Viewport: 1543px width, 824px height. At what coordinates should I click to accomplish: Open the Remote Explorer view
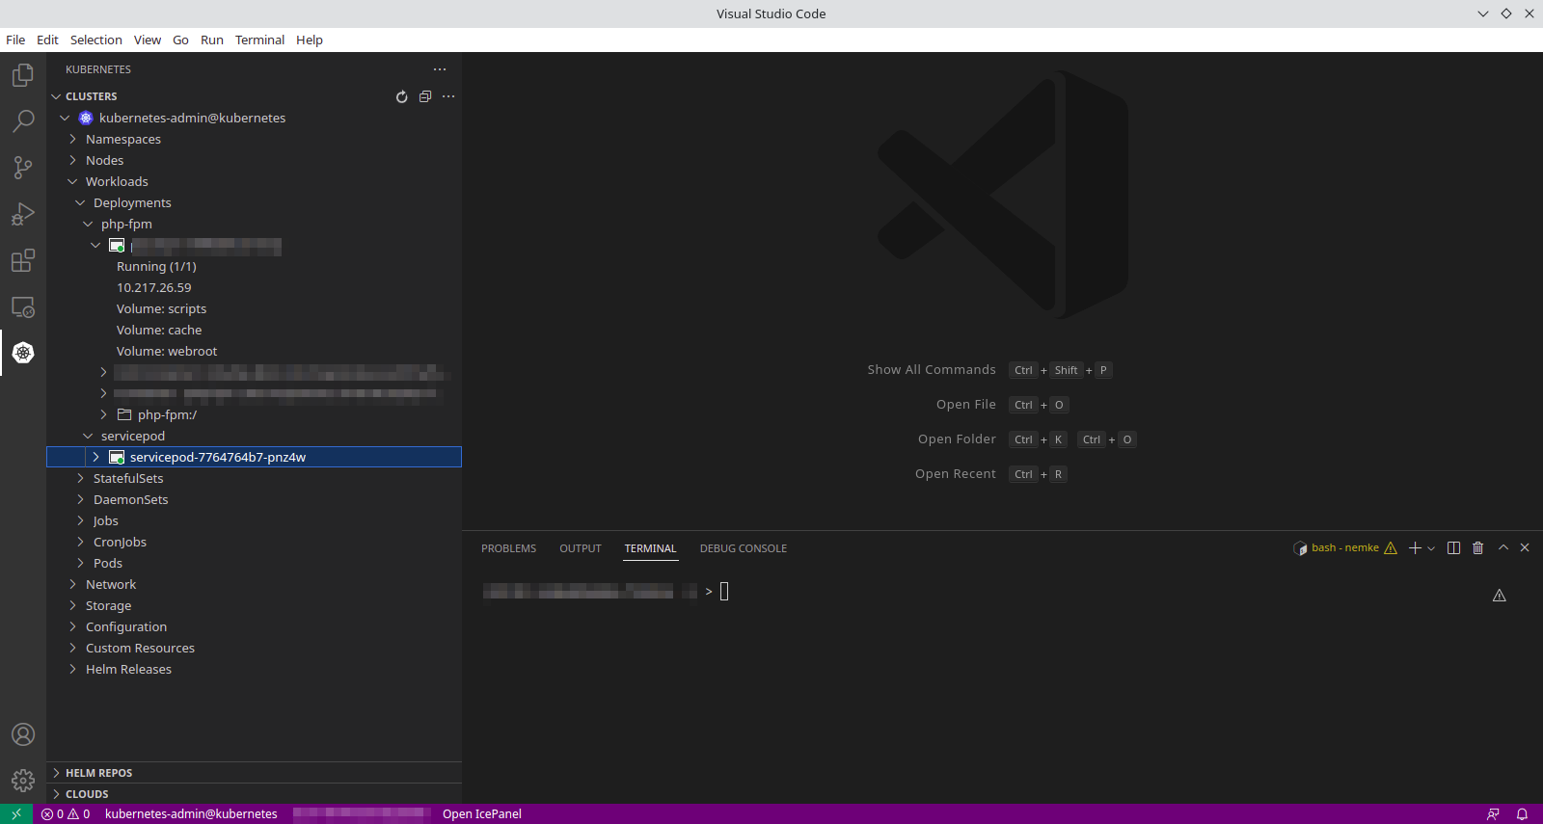click(23, 306)
